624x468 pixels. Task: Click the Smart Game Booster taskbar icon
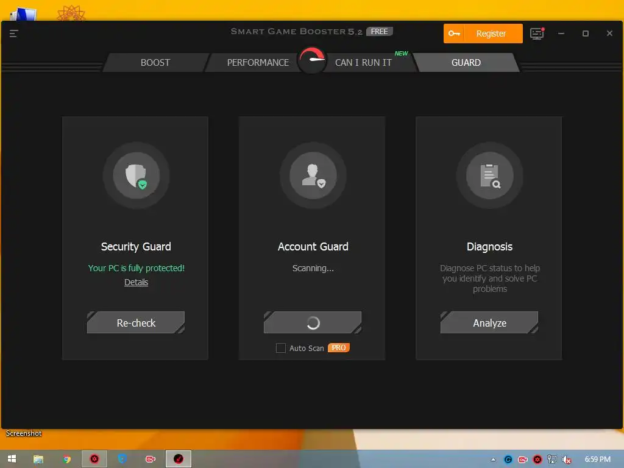point(179,459)
